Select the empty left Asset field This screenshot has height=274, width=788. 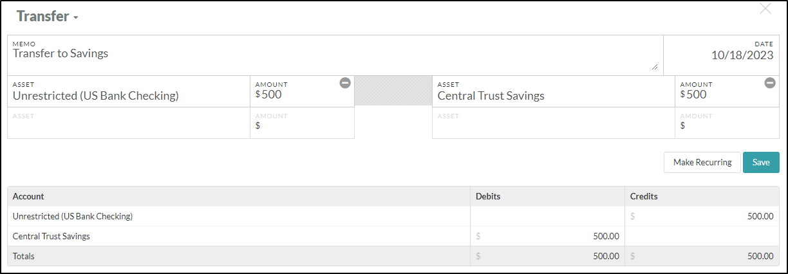pos(129,123)
